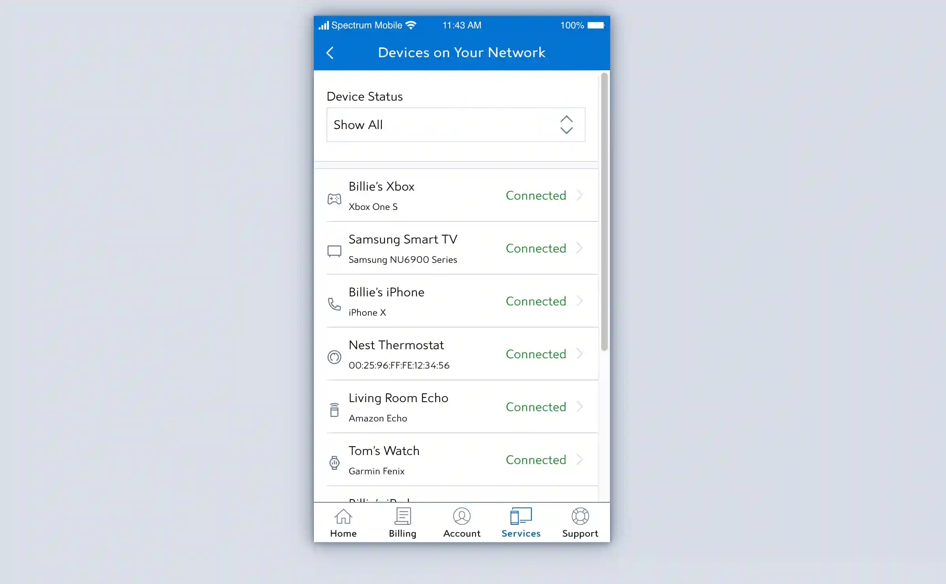Toggle Show All filter dropdown

point(456,124)
